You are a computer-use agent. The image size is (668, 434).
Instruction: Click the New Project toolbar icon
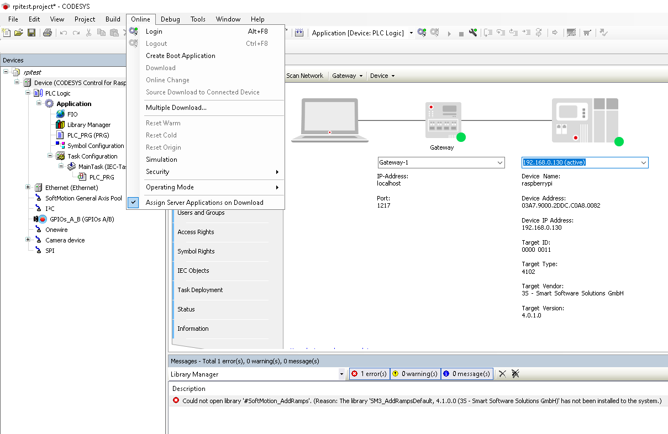[x=7, y=33]
